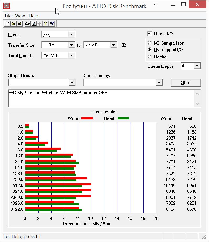Click the green Read legend swatch
Screen dimensions: 209x242
click(123, 118)
